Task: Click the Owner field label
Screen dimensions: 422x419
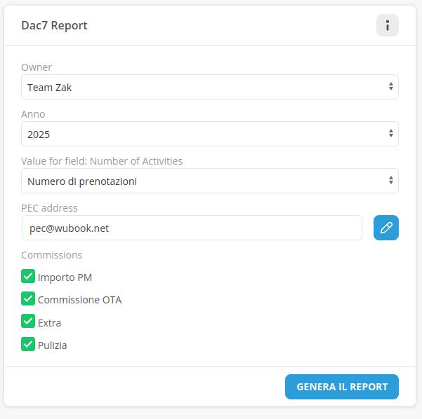Action: (x=37, y=67)
